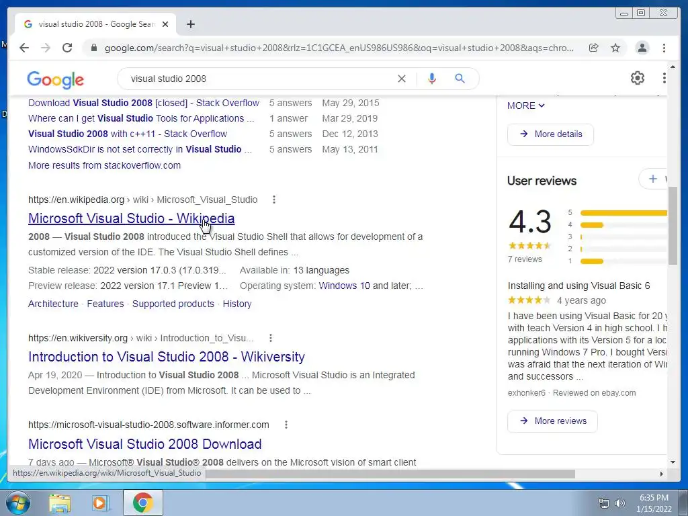Click the address bar URL
This screenshot has height=516, width=688.
pos(339,48)
